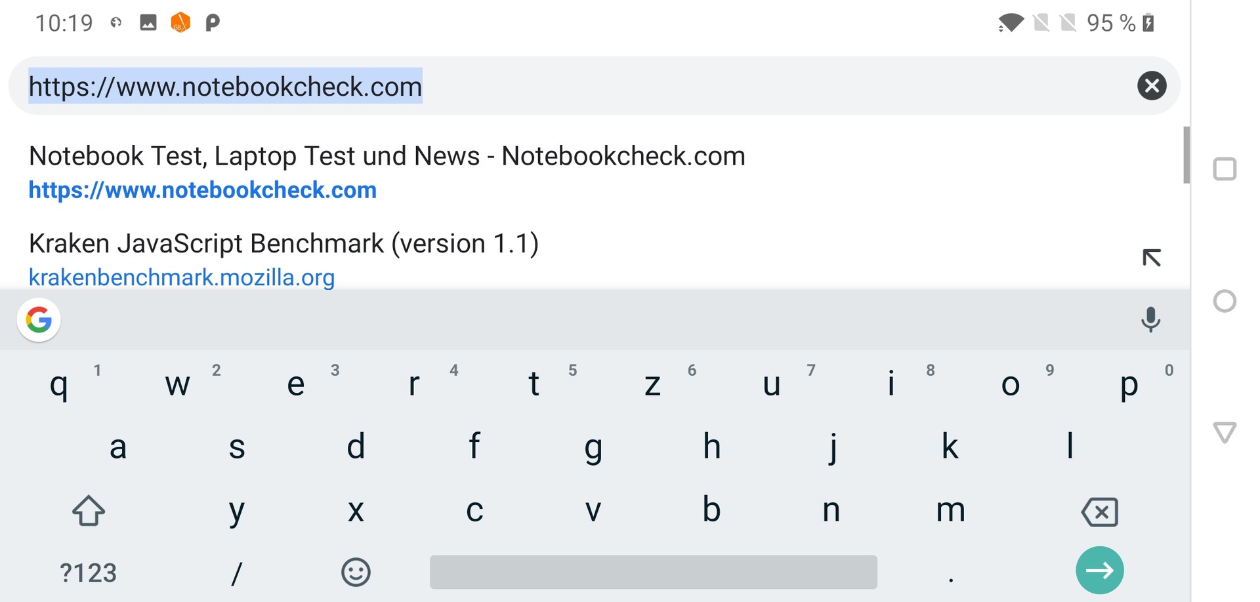The height and width of the screenshot is (602, 1260).
Task: Clear the URL with the X icon
Action: click(x=1151, y=86)
